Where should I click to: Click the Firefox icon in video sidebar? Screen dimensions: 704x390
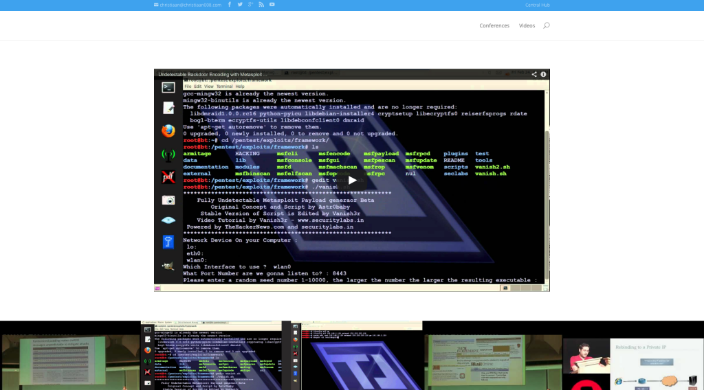[168, 131]
